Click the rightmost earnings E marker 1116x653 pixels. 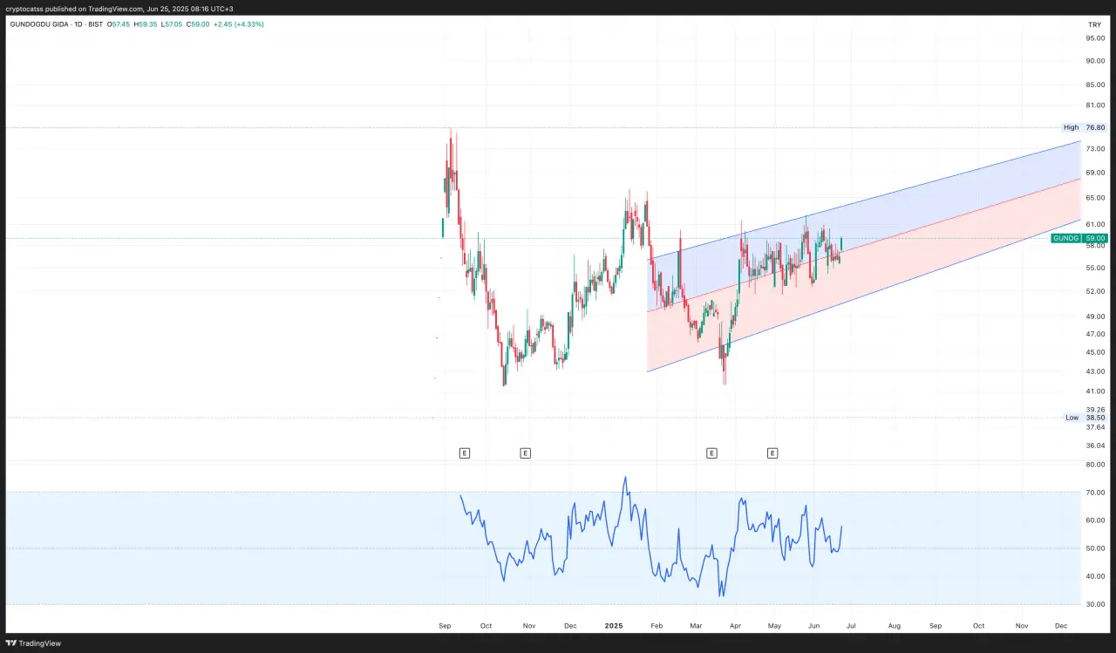click(x=772, y=453)
